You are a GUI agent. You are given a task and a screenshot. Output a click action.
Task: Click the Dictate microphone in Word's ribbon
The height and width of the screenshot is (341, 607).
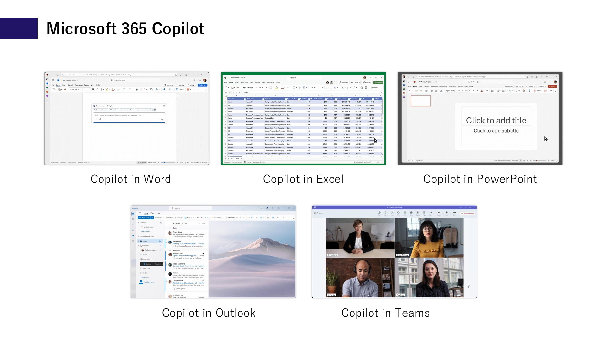[x=157, y=89]
